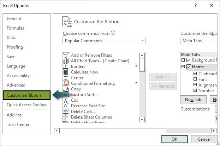Viewport: 220px width, 146px height.
Task: Open the Formulas options category
Action: (x=16, y=28)
